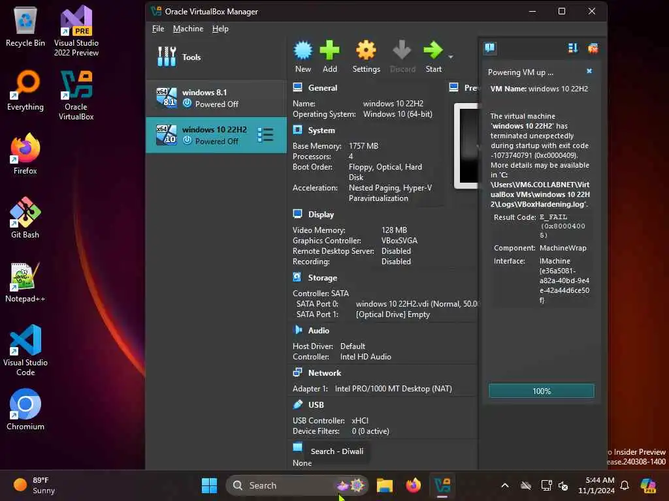Open Notepad++ desktop shortcut

(x=25, y=282)
